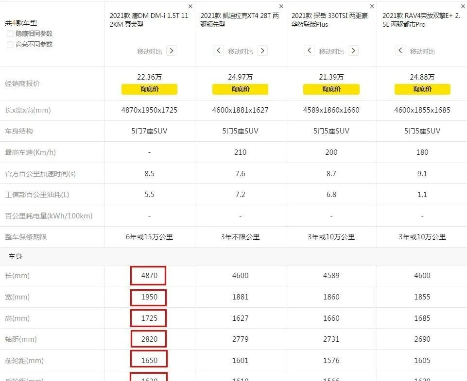The image size is (467, 381).
Task: Click the top speed value 210
Action: 240,152
